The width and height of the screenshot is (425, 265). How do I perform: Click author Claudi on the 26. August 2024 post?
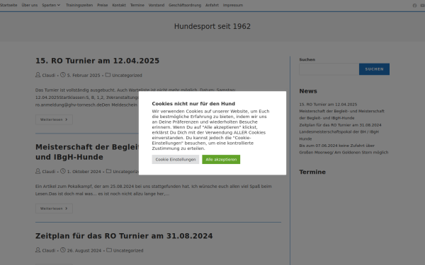pyautogui.click(x=48, y=250)
